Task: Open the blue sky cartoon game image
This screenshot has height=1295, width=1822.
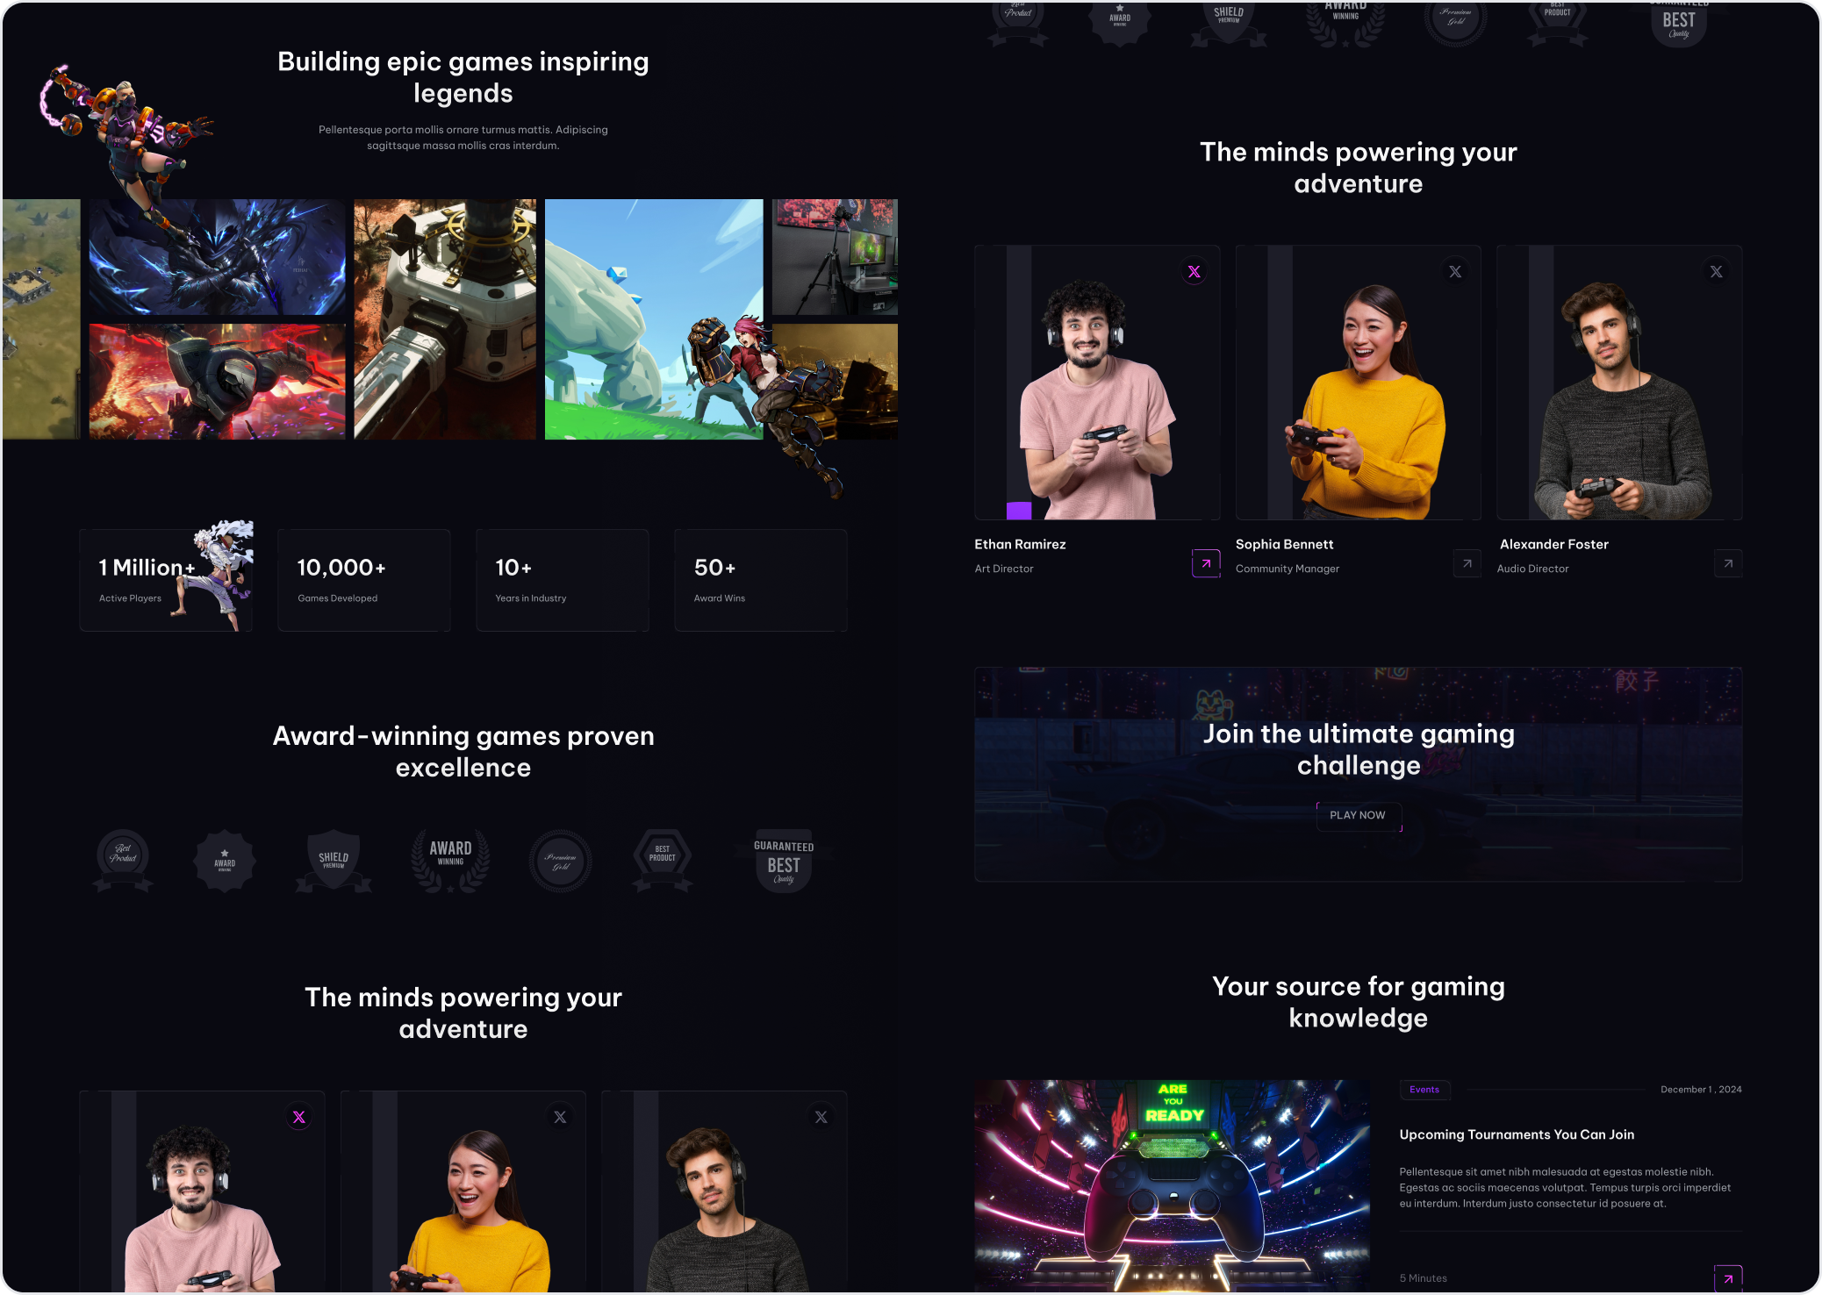Action: [654, 319]
